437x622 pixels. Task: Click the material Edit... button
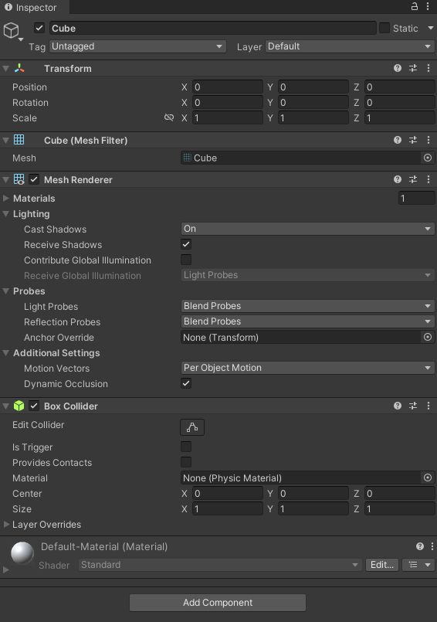tap(382, 565)
